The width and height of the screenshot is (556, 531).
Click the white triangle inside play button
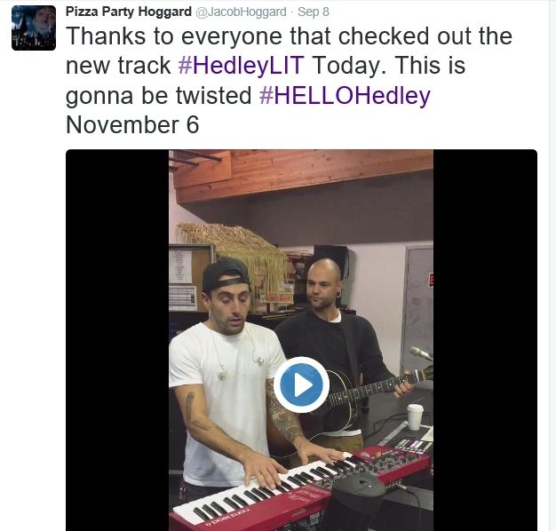(303, 385)
